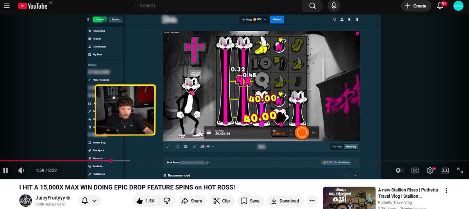Open JuicyFruityyy channel name link

pyautogui.click(x=50, y=198)
